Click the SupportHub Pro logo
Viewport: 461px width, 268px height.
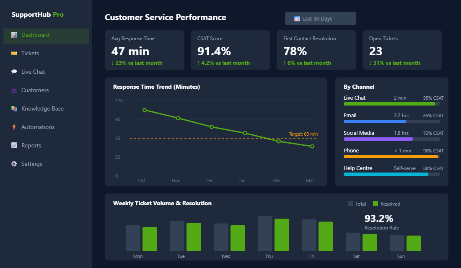37,14
